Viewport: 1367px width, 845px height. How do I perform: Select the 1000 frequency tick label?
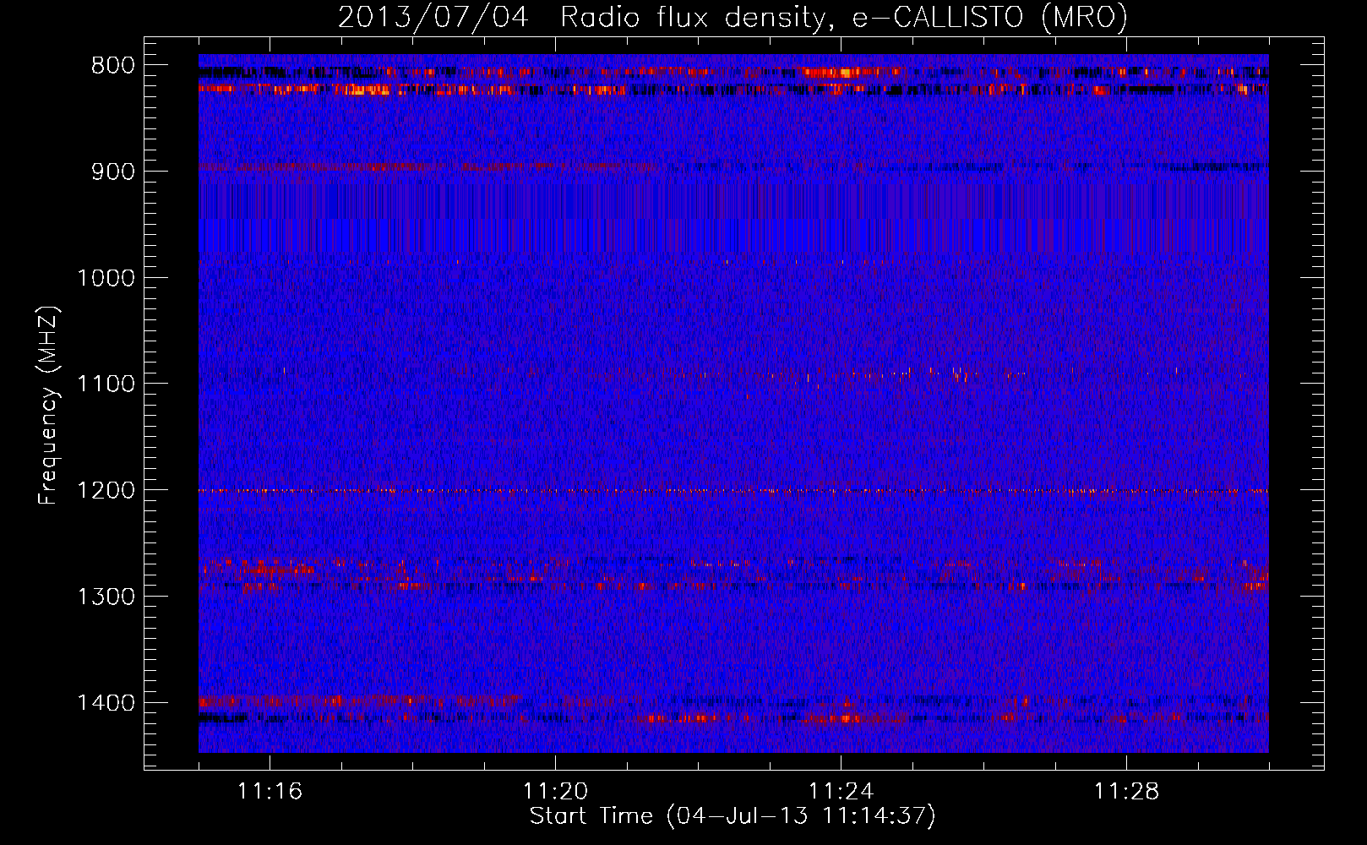pos(106,278)
